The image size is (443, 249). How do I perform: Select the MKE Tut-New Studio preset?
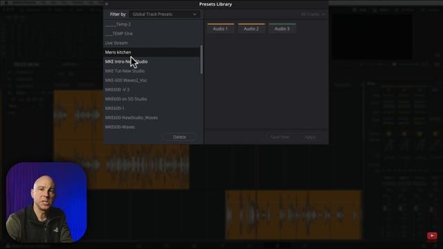point(152,71)
